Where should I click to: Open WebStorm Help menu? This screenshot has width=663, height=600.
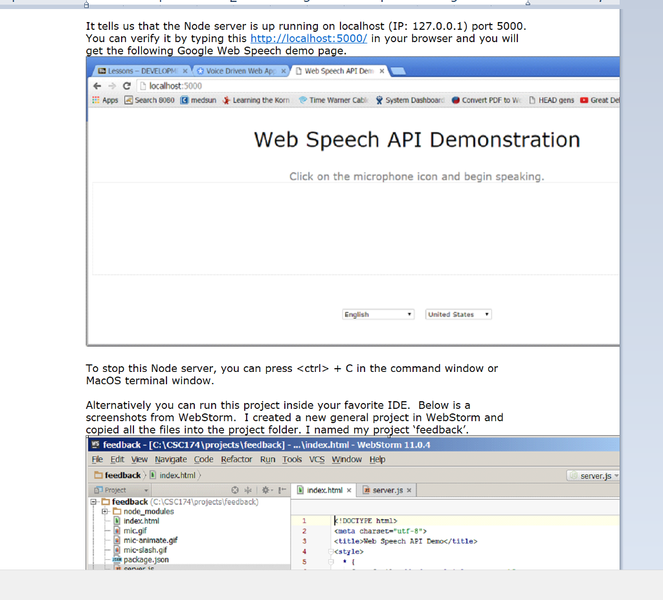point(377,459)
